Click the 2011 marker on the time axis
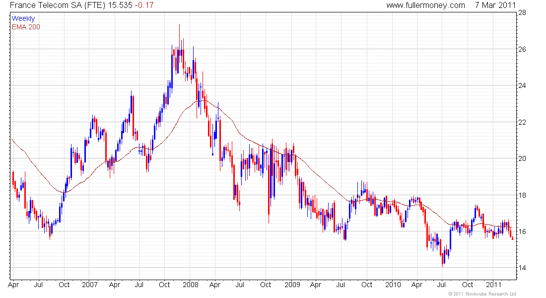The width and height of the screenshot is (546, 298). 493,285
